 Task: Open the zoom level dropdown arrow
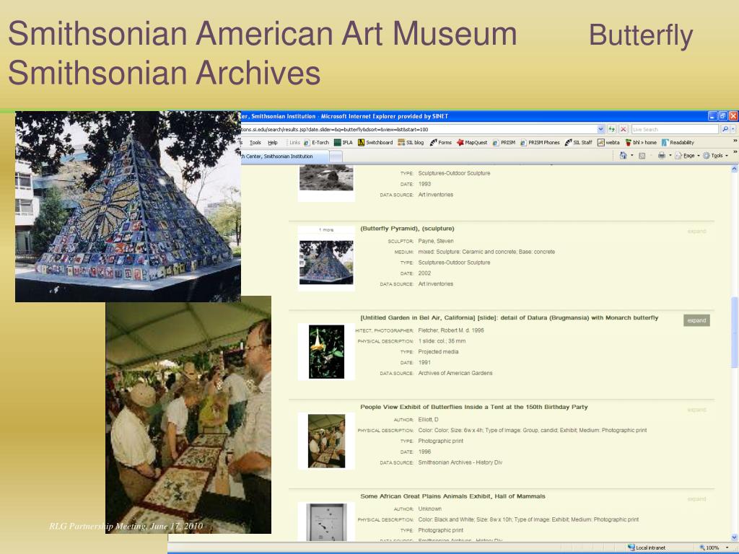[727, 548]
